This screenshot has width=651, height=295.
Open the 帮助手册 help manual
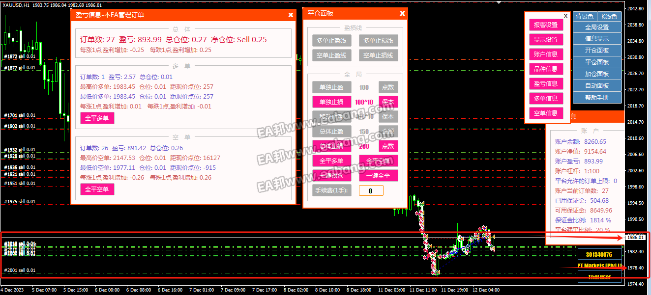597,98
